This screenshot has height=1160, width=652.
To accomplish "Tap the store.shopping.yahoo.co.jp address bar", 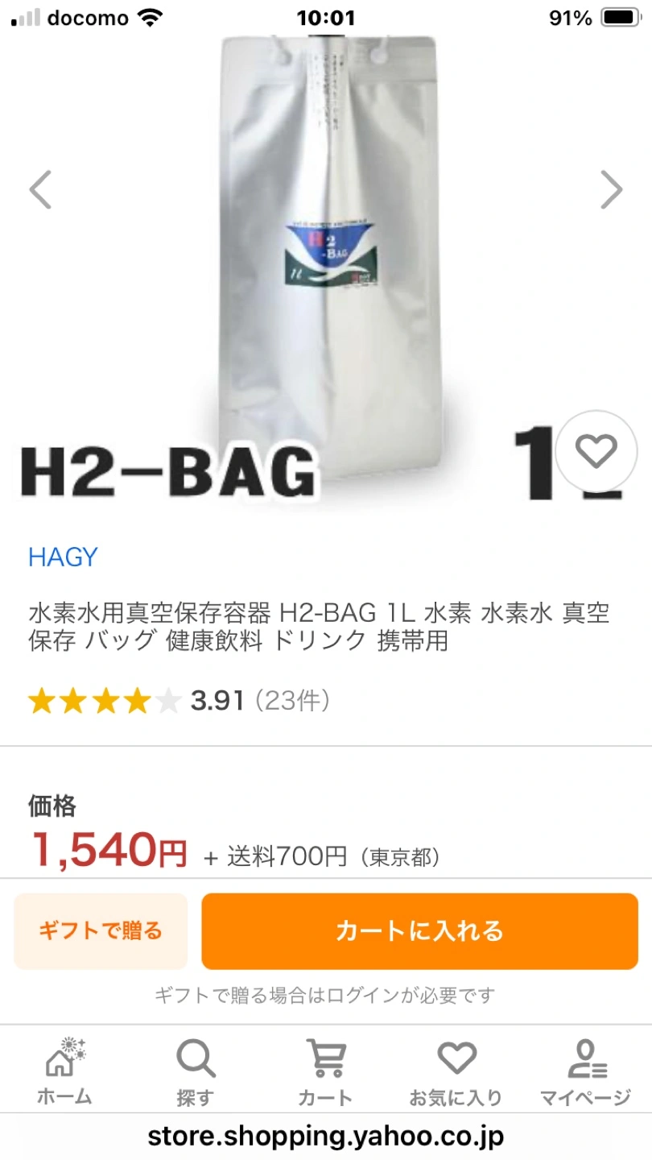I will 326,1136.
